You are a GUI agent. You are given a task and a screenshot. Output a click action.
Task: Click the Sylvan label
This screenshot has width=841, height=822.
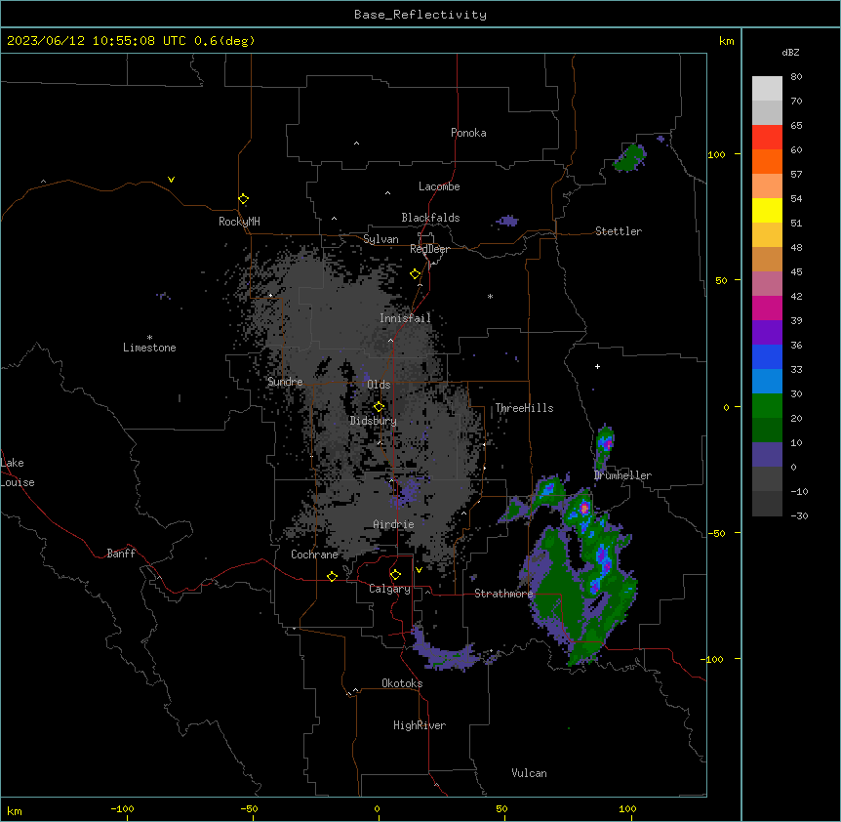pyautogui.click(x=380, y=239)
